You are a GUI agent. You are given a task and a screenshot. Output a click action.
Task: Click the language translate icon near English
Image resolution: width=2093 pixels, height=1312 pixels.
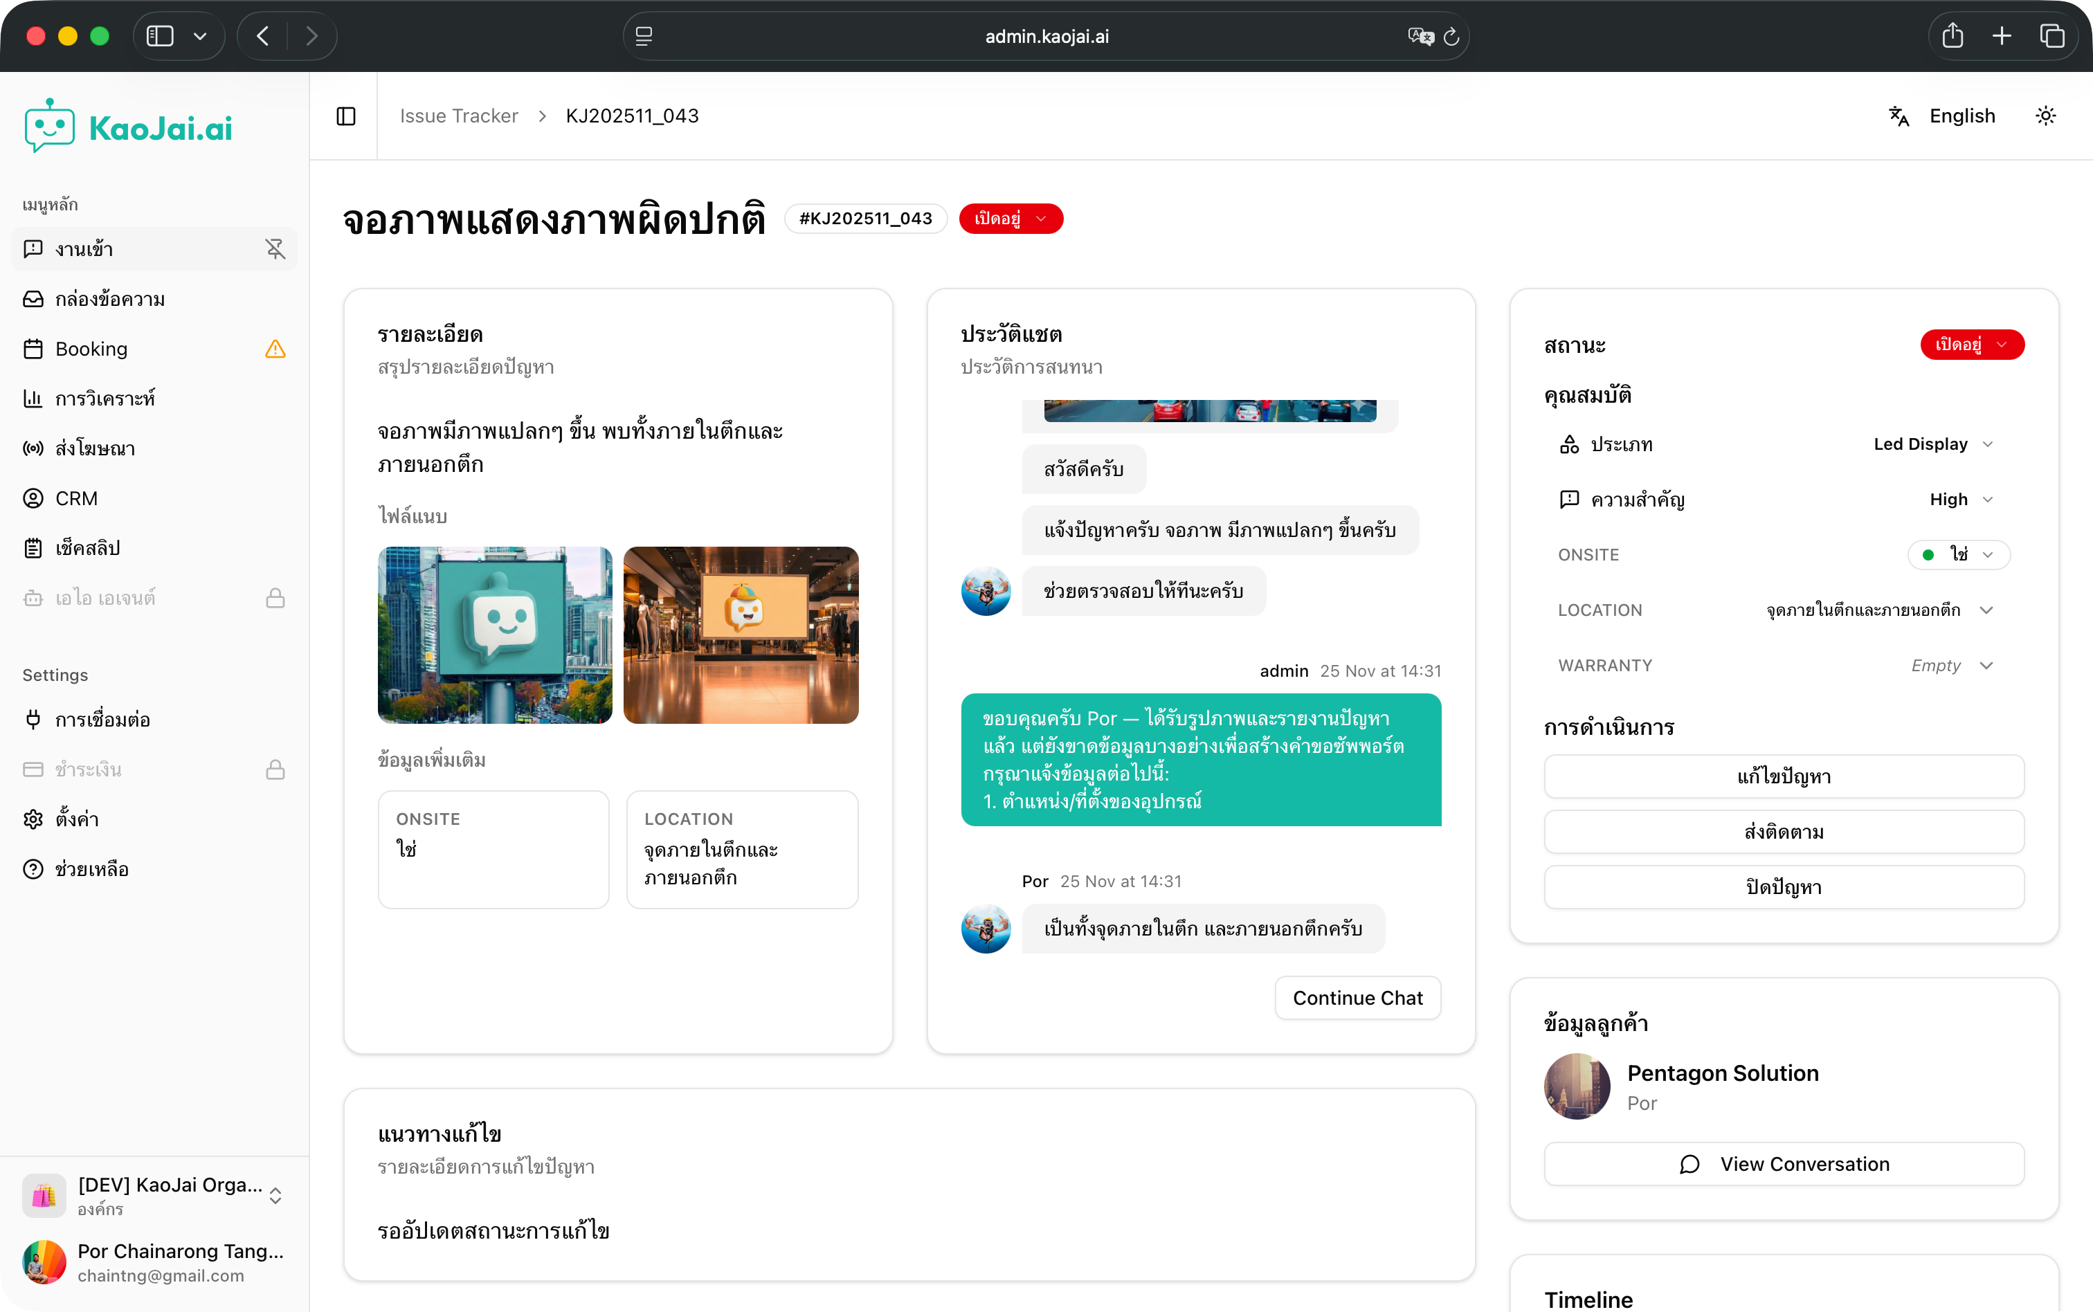(1899, 116)
